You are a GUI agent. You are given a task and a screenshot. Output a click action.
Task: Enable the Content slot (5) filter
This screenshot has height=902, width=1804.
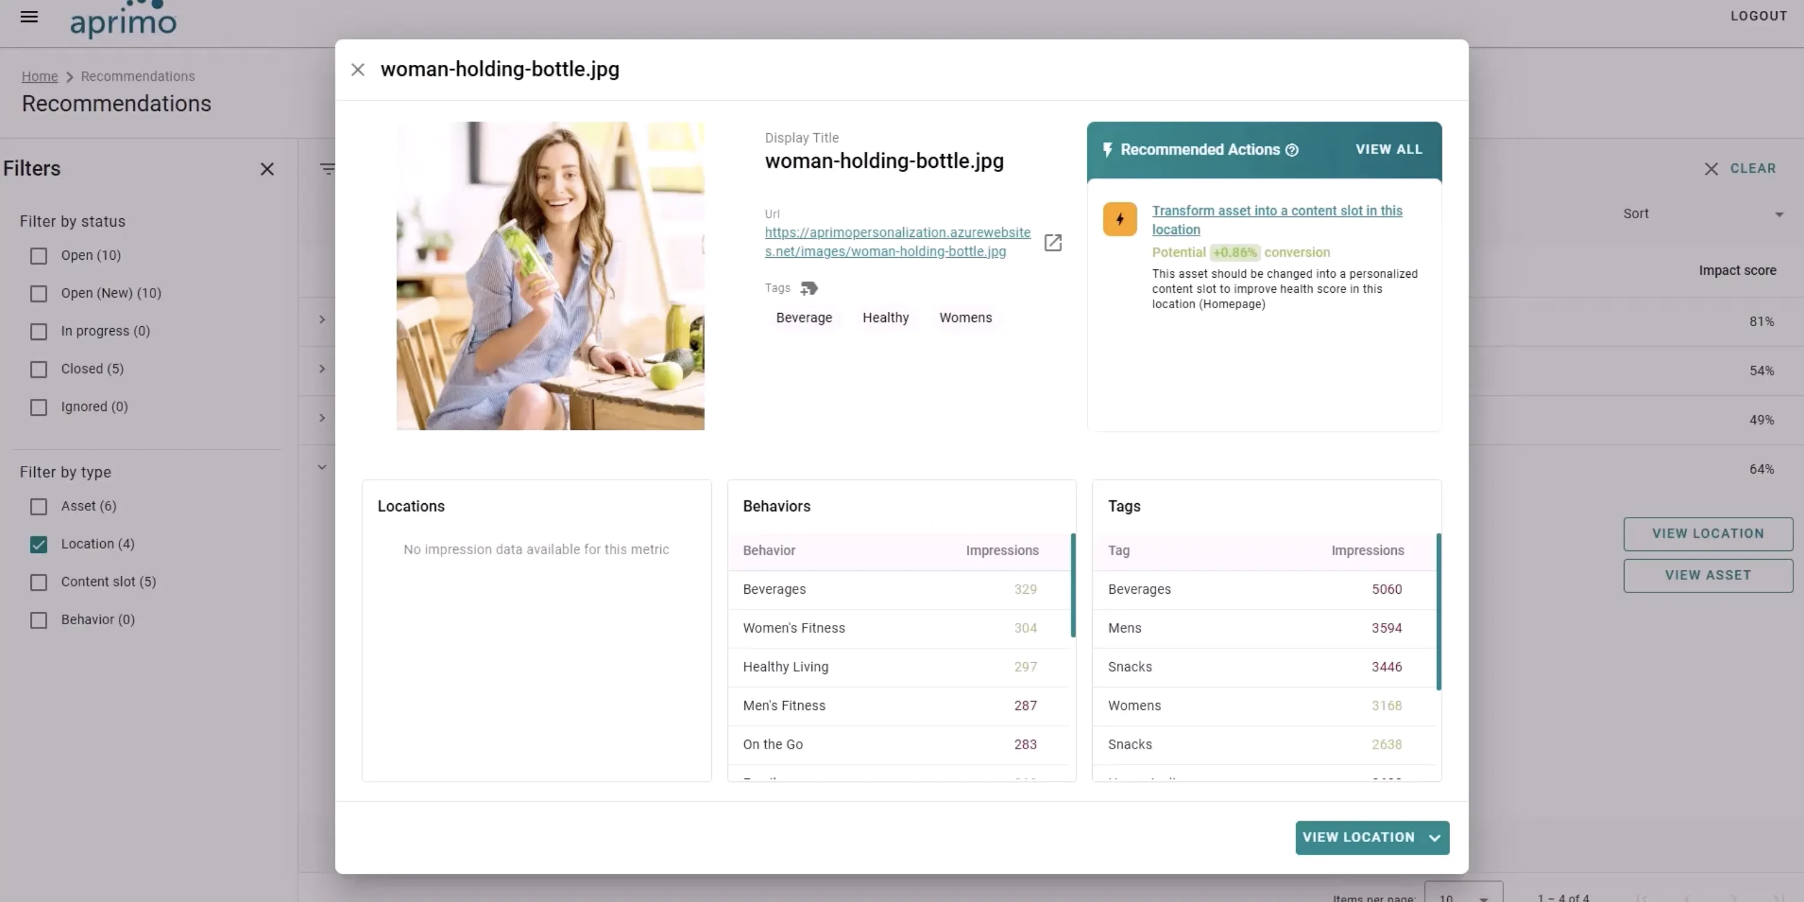pyautogui.click(x=38, y=582)
